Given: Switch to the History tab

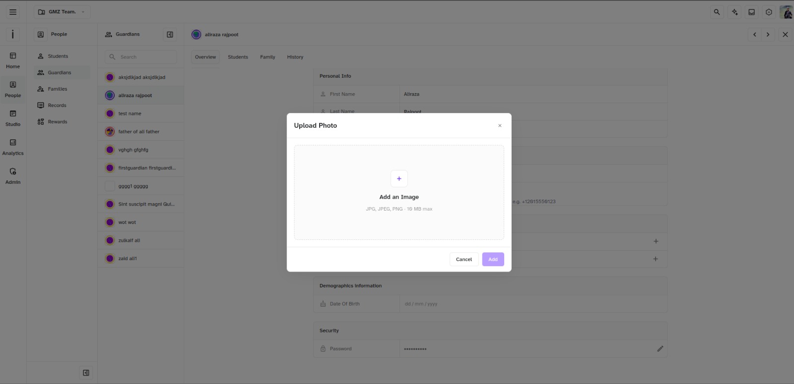Looking at the screenshot, I should pos(295,57).
